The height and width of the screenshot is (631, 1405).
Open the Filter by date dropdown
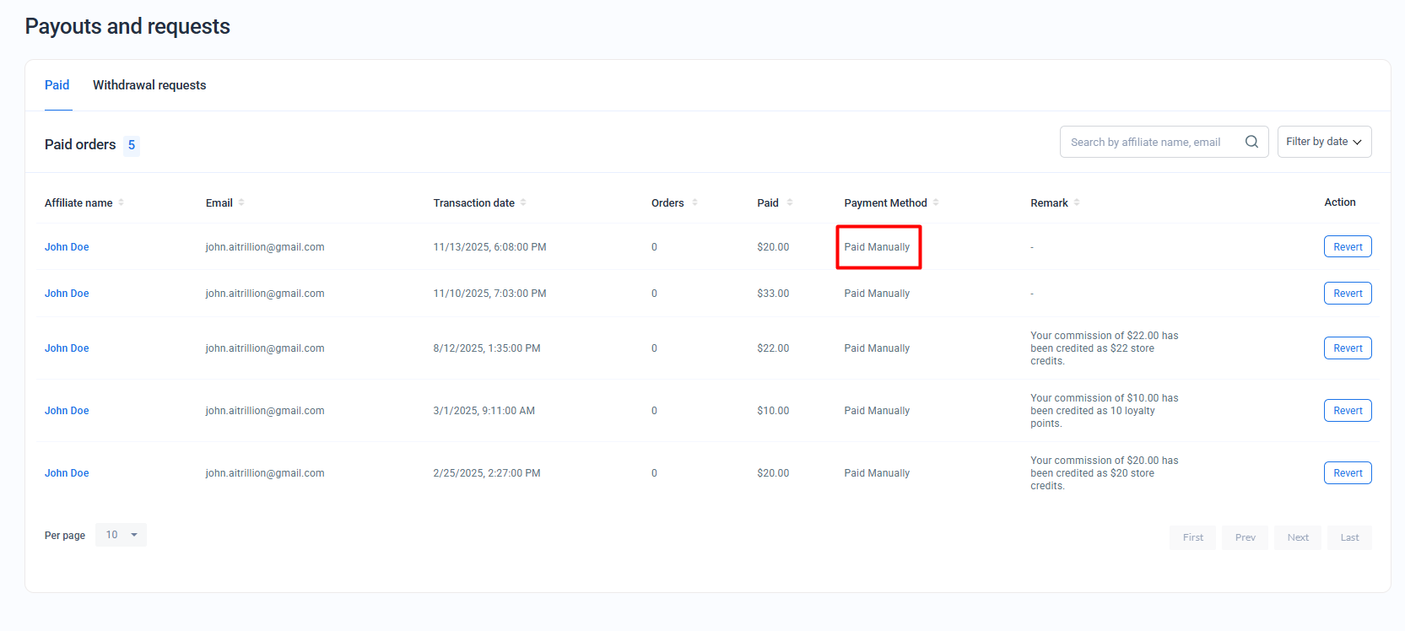click(1324, 142)
